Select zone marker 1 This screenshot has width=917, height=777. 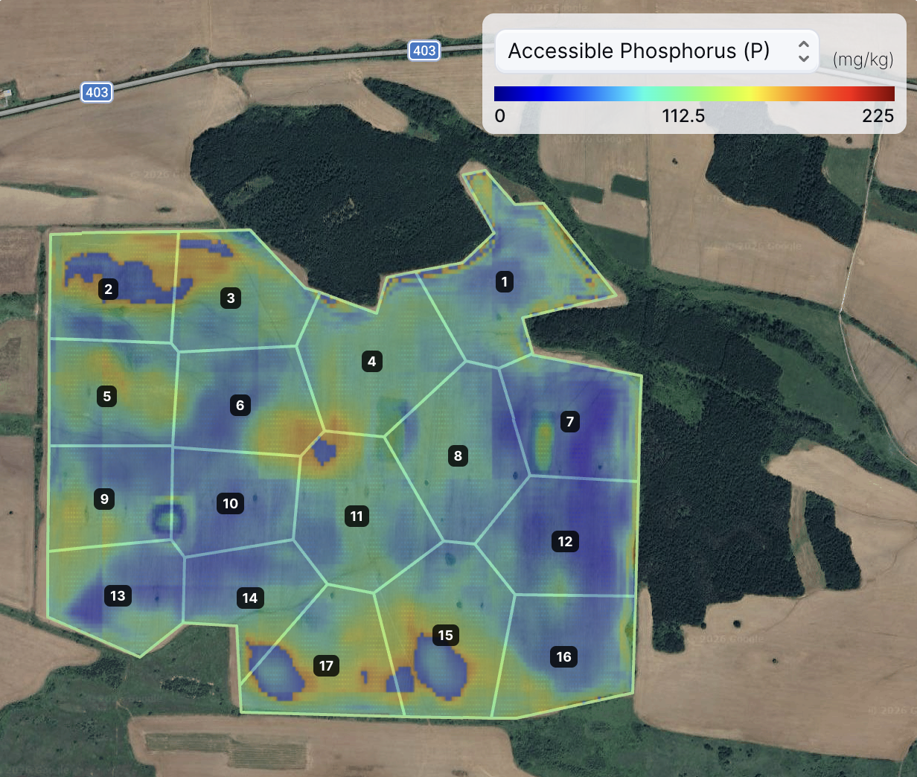coord(505,281)
